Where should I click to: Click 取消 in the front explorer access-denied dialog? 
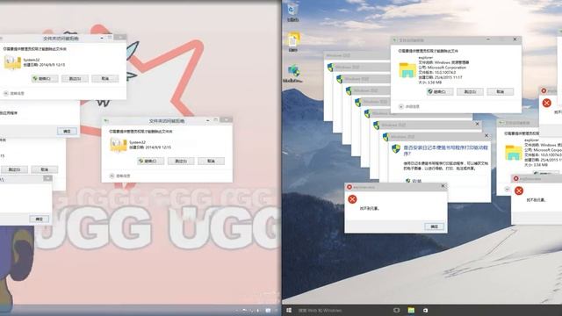coord(500,91)
